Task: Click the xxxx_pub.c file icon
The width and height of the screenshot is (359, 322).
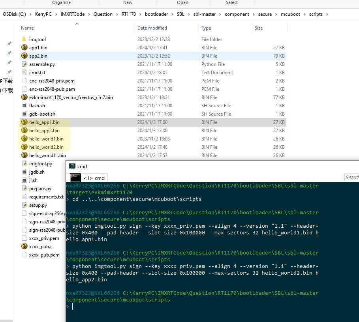Action: pos(24,246)
